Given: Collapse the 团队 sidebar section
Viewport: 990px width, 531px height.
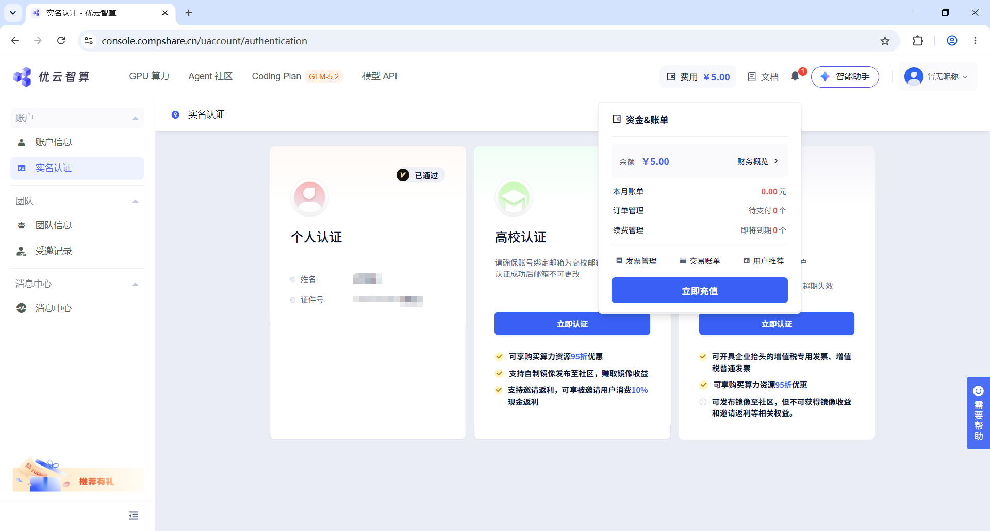Looking at the screenshot, I should coord(135,201).
